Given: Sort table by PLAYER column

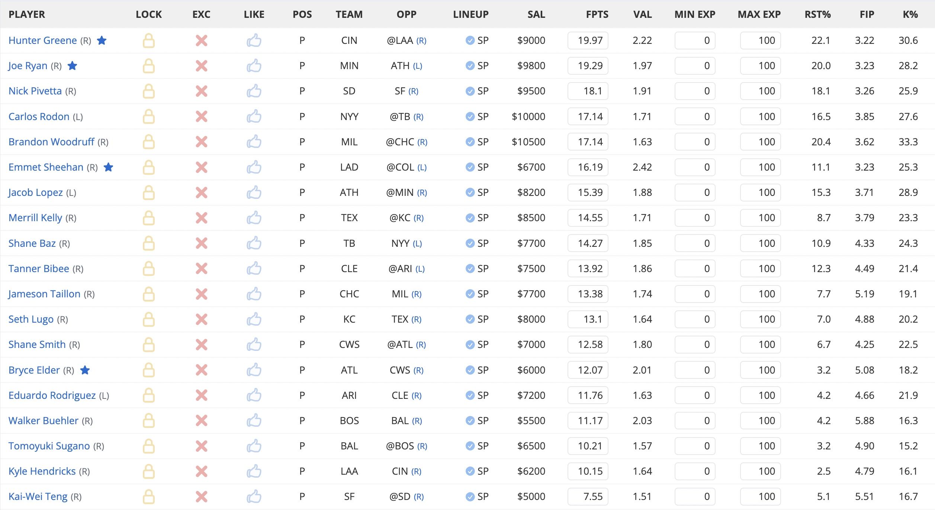Looking at the screenshot, I should coord(27,14).
